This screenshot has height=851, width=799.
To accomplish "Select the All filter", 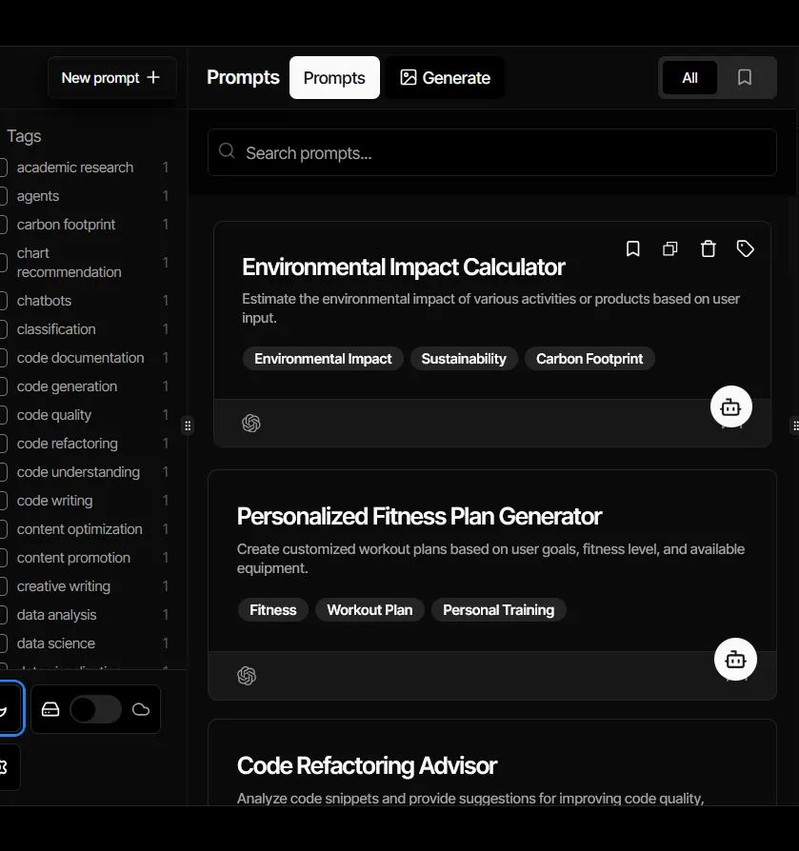I will click(x=689, y=78).
